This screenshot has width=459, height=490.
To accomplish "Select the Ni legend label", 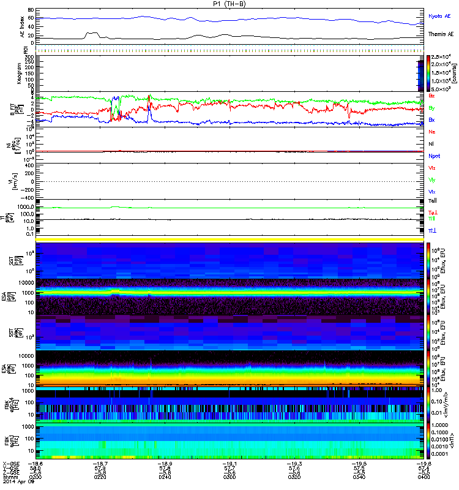I will (x=431, y=144).
